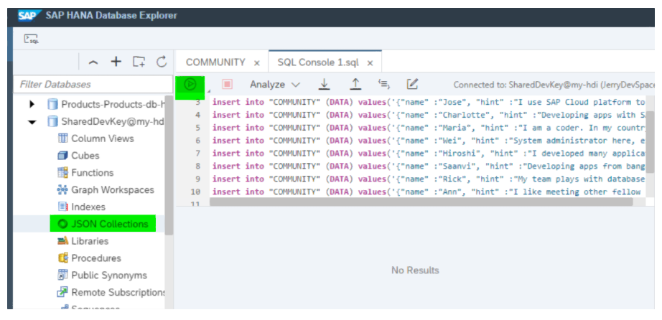This screenshot has height=320, width=662.
Task: Download the SQL file
Action: 324,85
